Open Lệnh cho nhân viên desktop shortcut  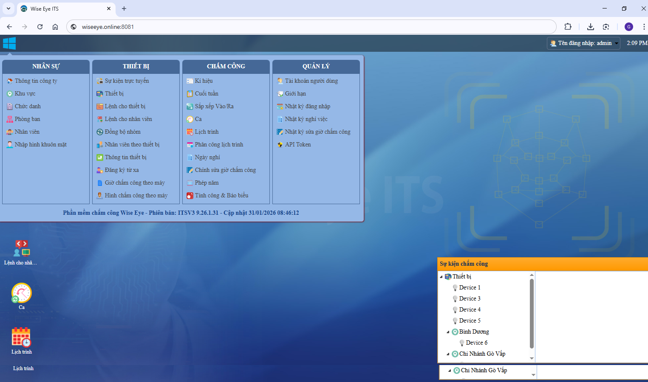(21, 248)
